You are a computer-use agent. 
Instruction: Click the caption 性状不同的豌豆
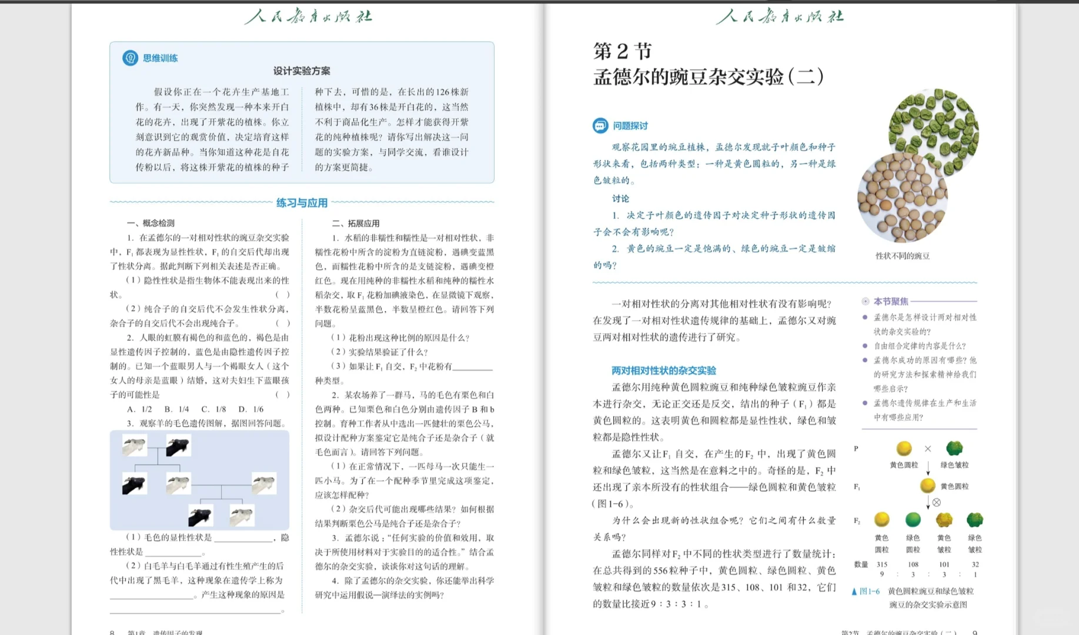(x=903, y=256)
